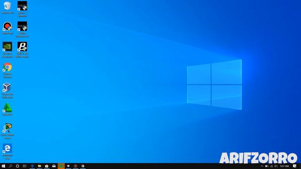Launch Microsoft Edge from the taskbar
Image resolution: width=301 pixels, height=169 pixels.
pyautogui.click(x=32, y=166)
